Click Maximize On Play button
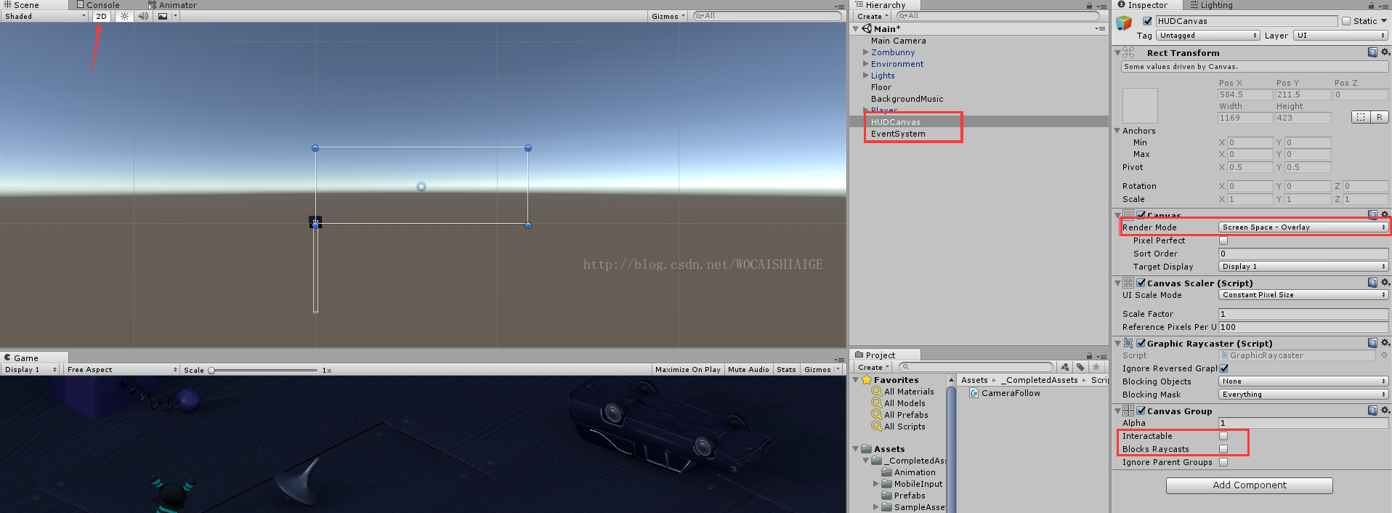Viewport: 1392px width, 513px height. coord(687,370)
